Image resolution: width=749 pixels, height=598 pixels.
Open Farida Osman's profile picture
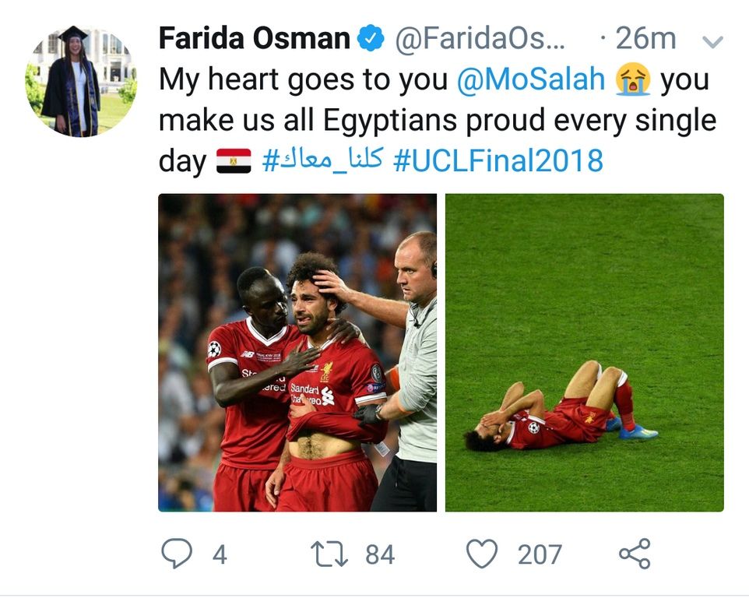coord(81,81)
